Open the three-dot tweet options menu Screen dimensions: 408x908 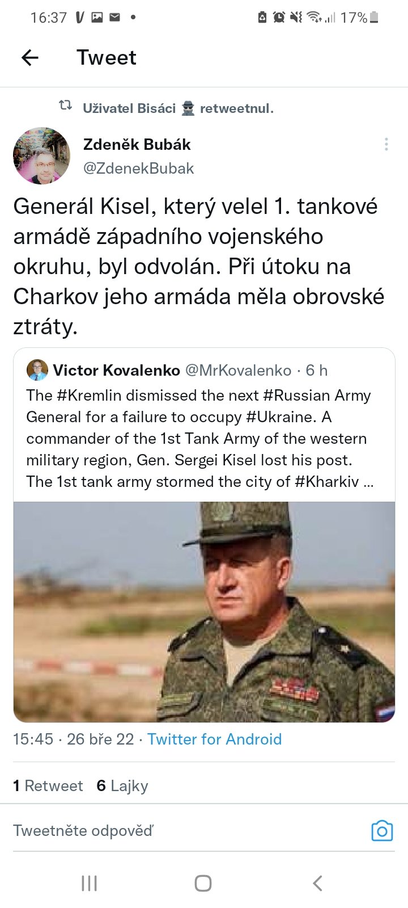tap(386, 144)
